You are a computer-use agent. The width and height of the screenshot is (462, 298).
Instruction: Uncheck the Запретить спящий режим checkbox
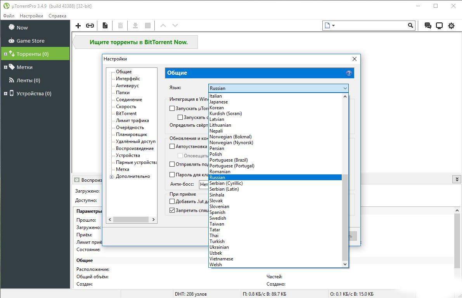pos(172,210)
